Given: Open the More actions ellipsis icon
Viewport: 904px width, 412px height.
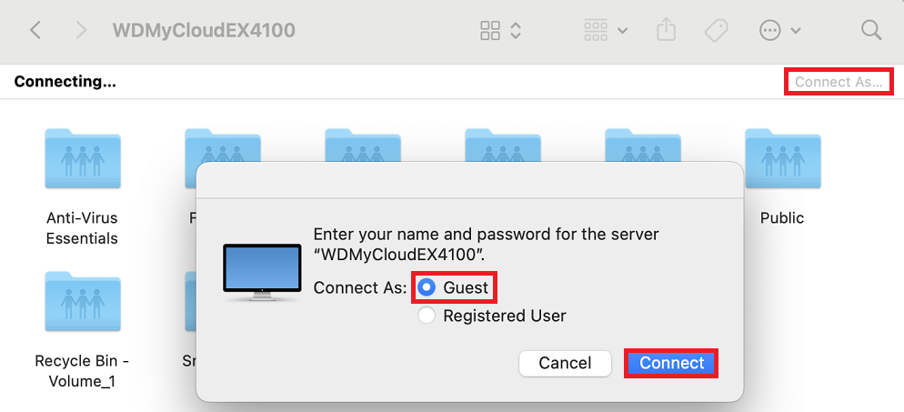Looking at the screenshot, I should 770,31.
